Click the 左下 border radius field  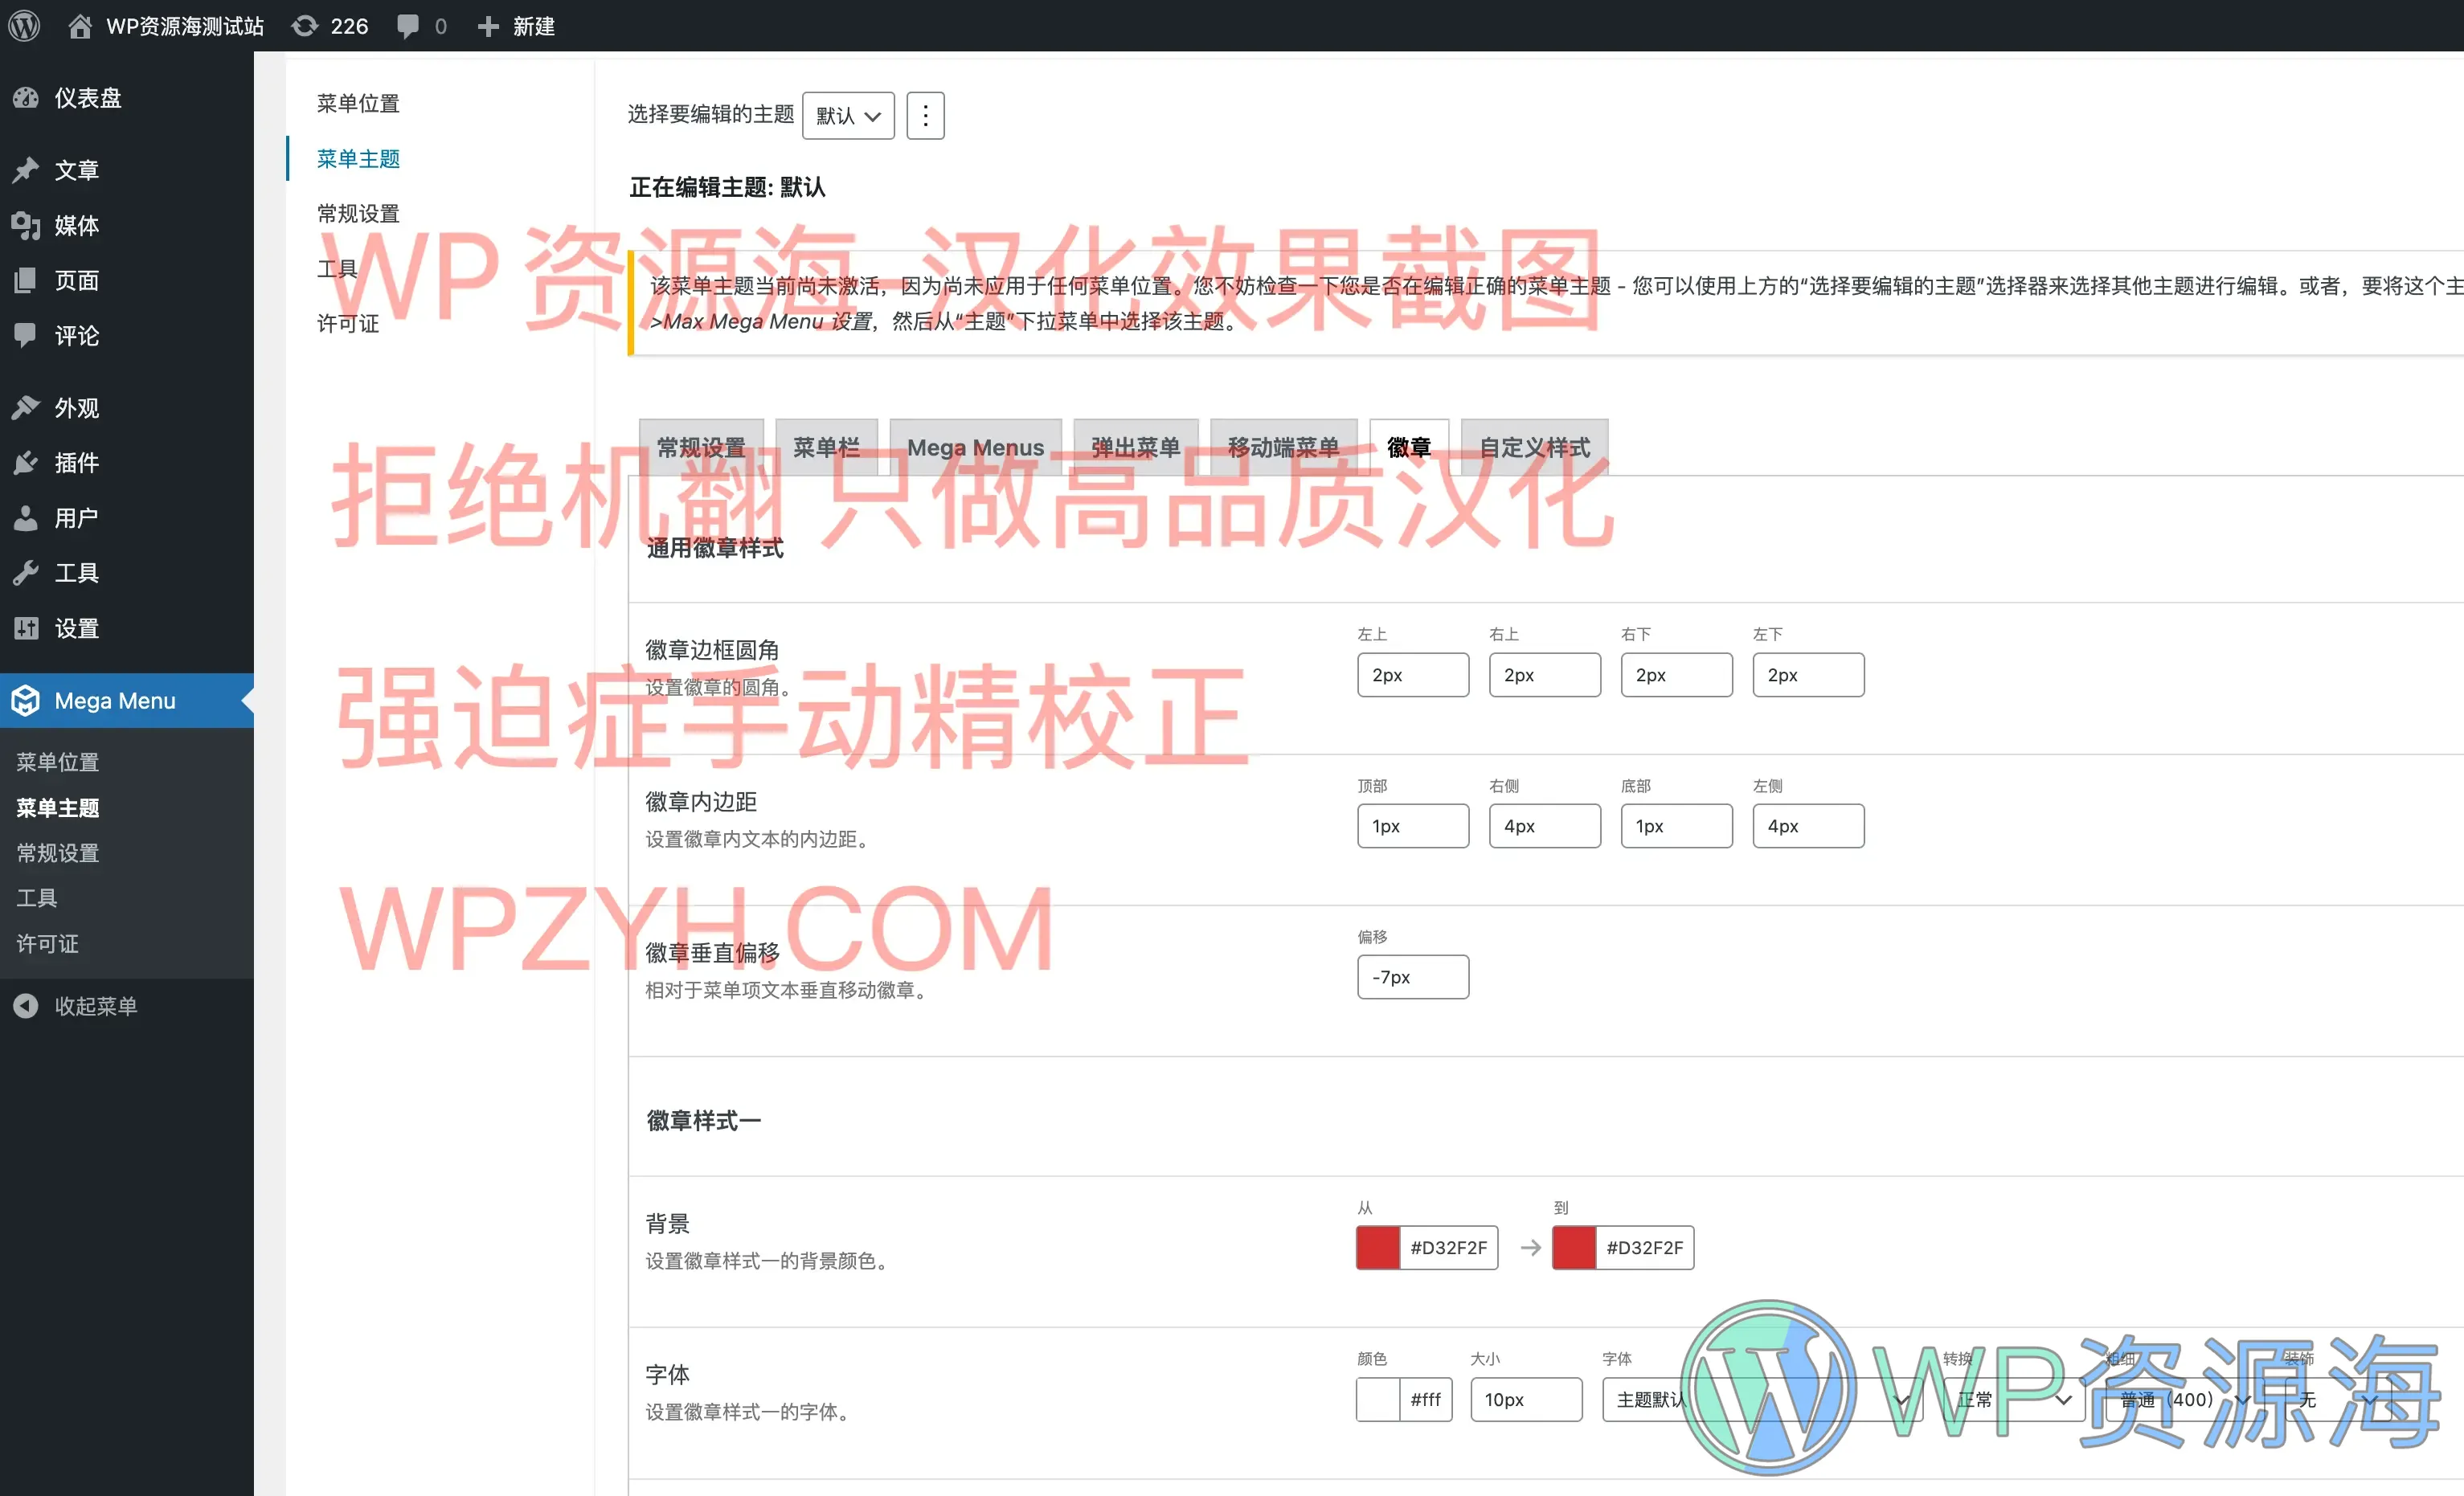(1808, 675)
